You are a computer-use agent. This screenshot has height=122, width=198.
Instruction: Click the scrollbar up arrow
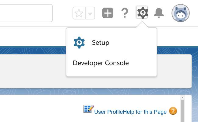tap(182, 98)
